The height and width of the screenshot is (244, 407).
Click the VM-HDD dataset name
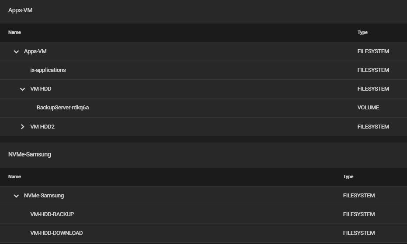point(41,89)
